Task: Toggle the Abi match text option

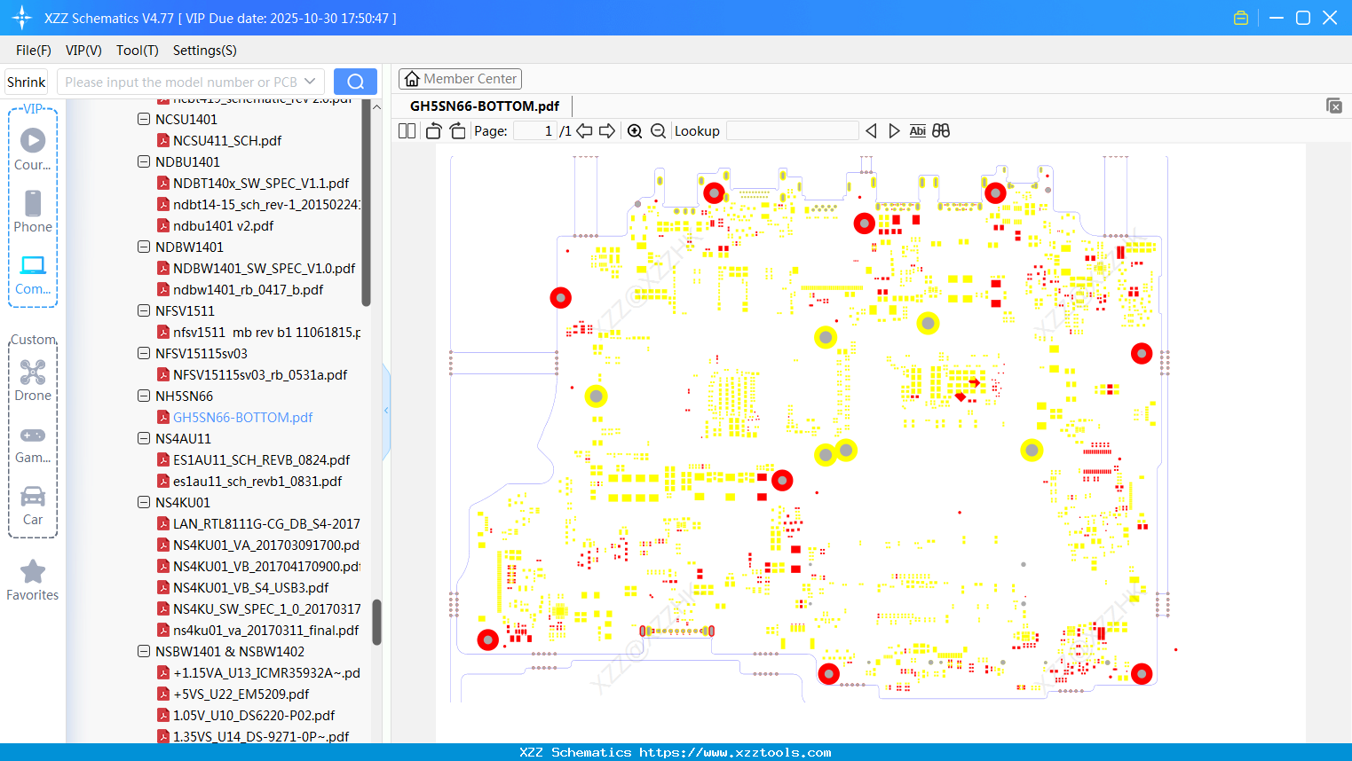Action: click(x=917, y=131)
